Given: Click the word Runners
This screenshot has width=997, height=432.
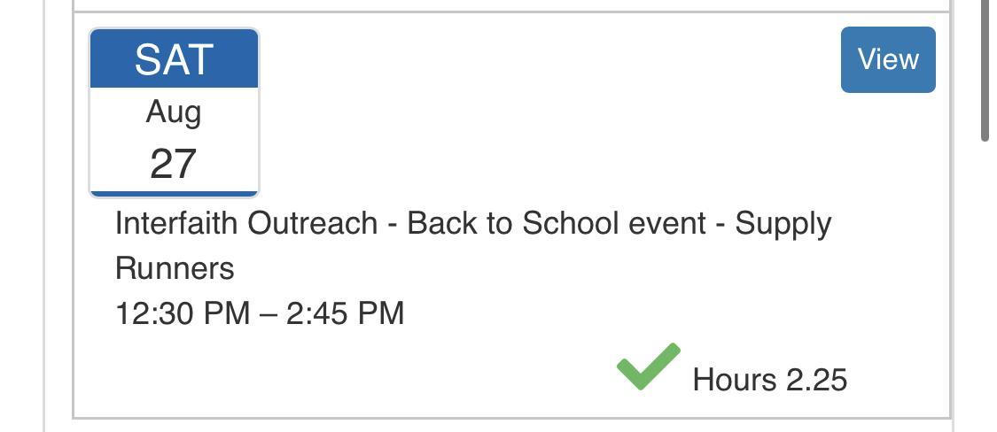Looking at the screenshot, I should pos(175,268).
